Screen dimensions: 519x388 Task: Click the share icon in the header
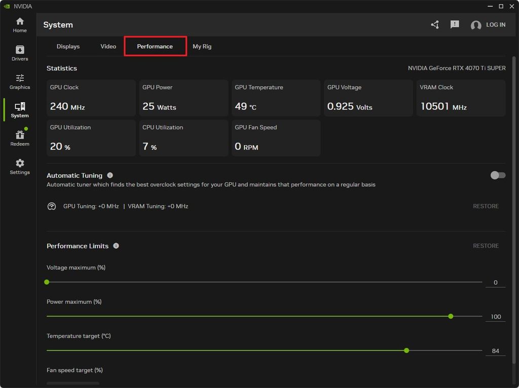434,24
